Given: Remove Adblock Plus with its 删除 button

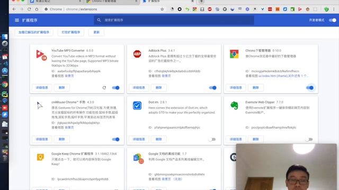Looking at the screenshot, I should click(159, 88).
